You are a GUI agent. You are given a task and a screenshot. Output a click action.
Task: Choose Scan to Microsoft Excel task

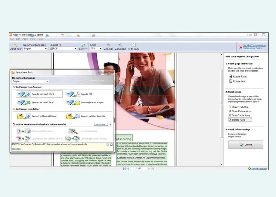[x=35, y=102]
